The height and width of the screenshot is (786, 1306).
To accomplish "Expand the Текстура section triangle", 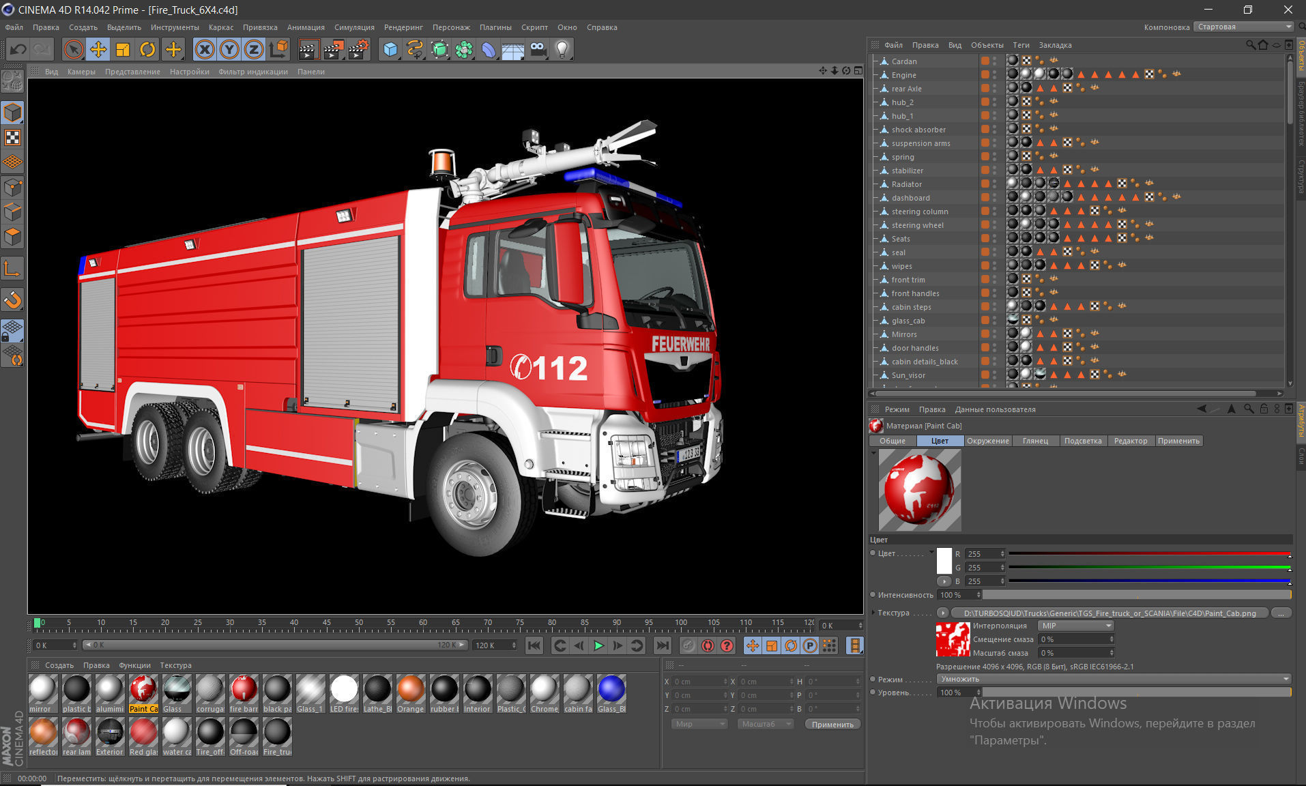I will pyautogui.click(x=873, y=613).
